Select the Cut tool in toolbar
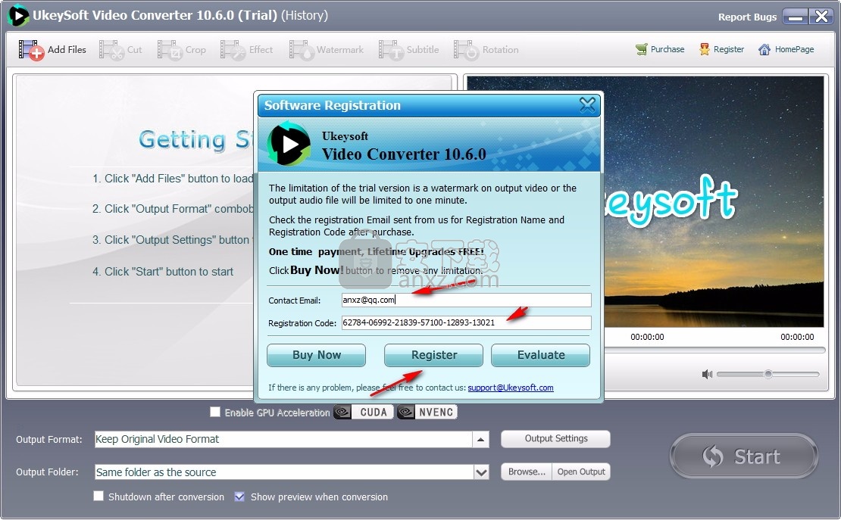This screenshot has height=520, width=841. (x=120, y=50)
